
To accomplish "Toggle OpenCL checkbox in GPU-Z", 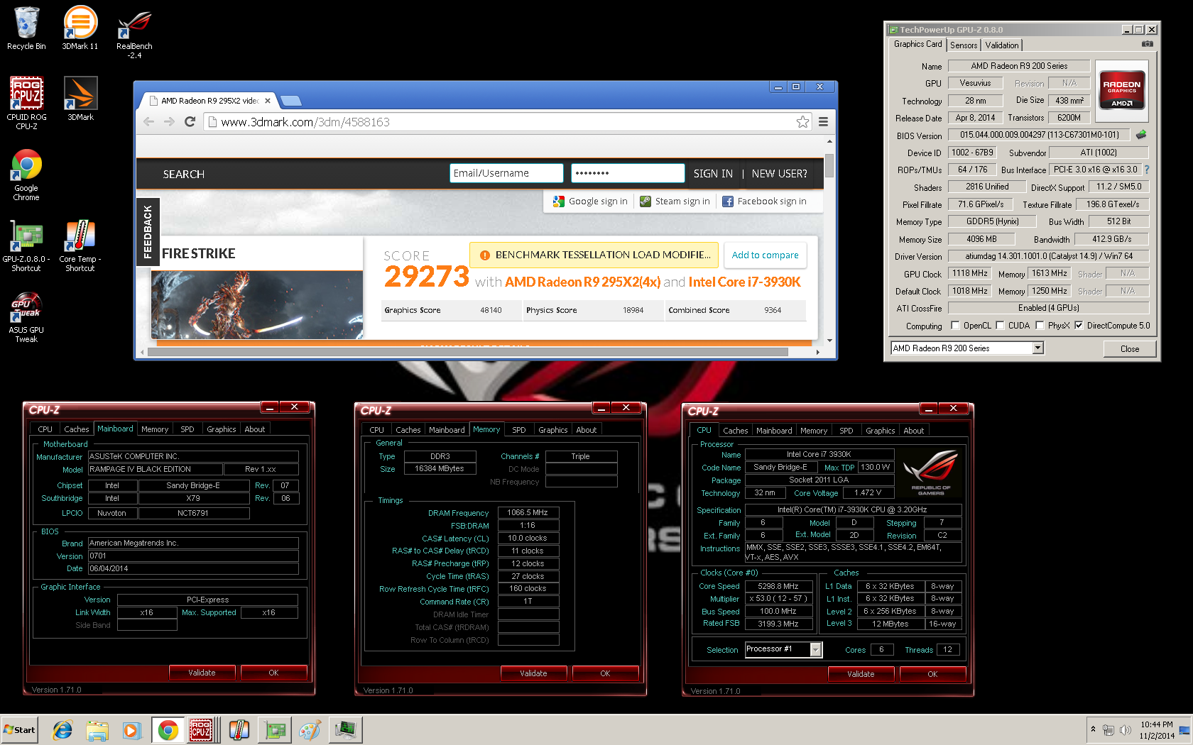I will tap(955, 326).
